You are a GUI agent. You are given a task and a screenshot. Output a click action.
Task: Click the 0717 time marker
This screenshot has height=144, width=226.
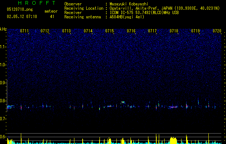click(152, 31)
